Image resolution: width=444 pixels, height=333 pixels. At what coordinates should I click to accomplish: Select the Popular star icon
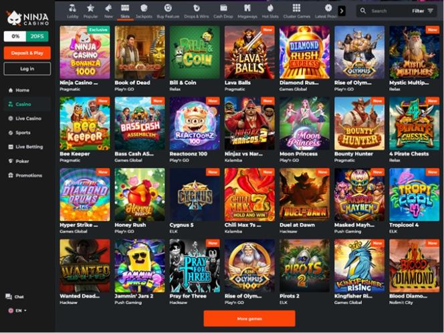[x=90, y=8]
